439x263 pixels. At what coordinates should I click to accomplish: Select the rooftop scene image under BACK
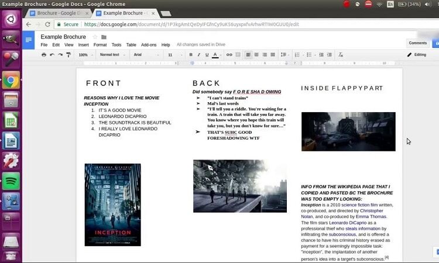pyautogui.click(x=240, y=186)
